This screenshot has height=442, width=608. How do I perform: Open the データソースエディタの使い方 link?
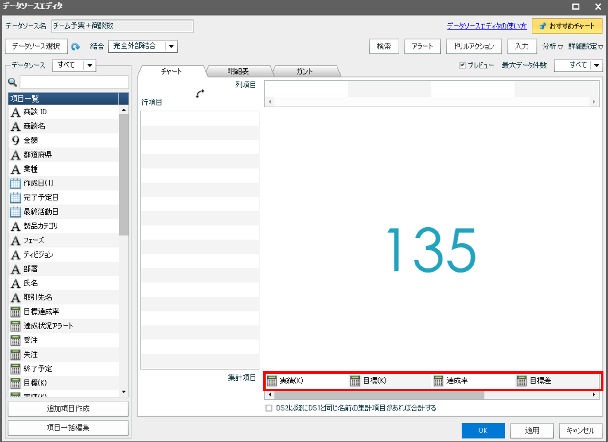(x=487, y=26)
